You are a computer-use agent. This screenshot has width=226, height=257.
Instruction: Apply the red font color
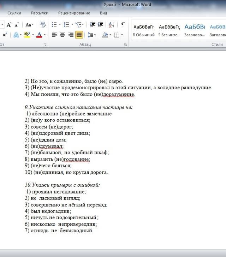point(39,35)
